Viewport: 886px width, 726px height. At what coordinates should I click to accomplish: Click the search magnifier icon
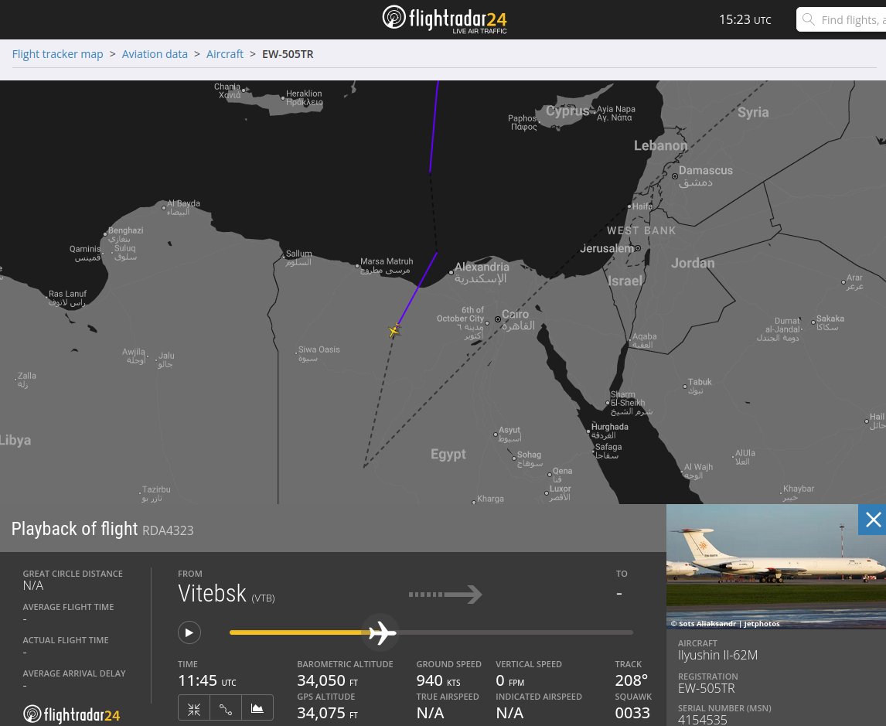809,20
